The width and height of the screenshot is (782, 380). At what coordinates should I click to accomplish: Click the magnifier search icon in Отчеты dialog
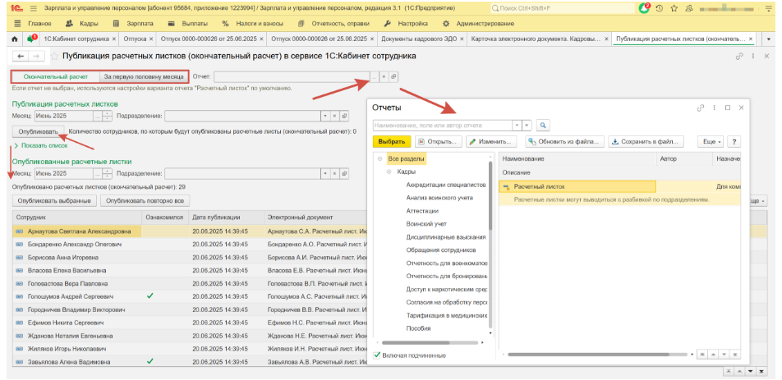(x=543, y=125)
